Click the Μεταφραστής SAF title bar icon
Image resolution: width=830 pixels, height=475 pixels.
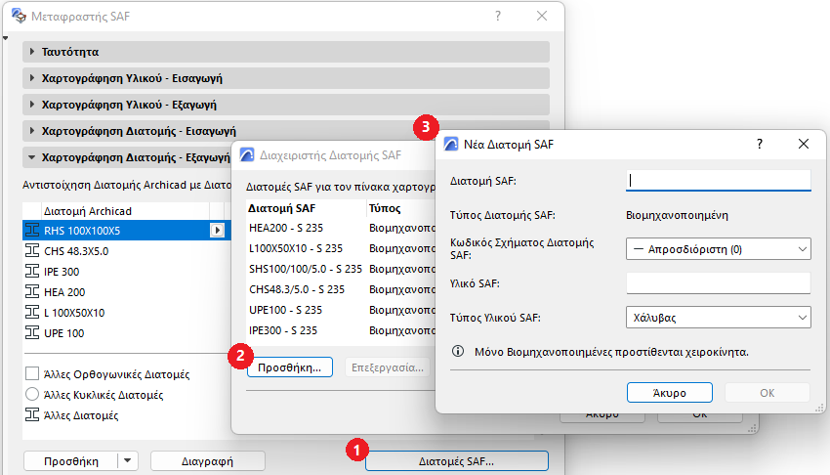pos(19,16)
